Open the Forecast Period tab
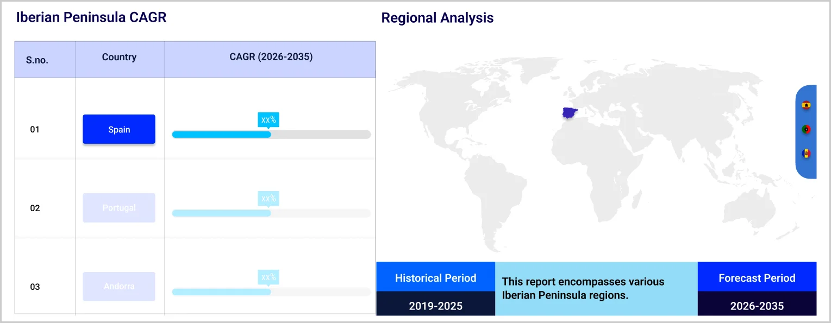Viewport: 831px width, 323px height. pyautogui.click(x=757, y=278)
